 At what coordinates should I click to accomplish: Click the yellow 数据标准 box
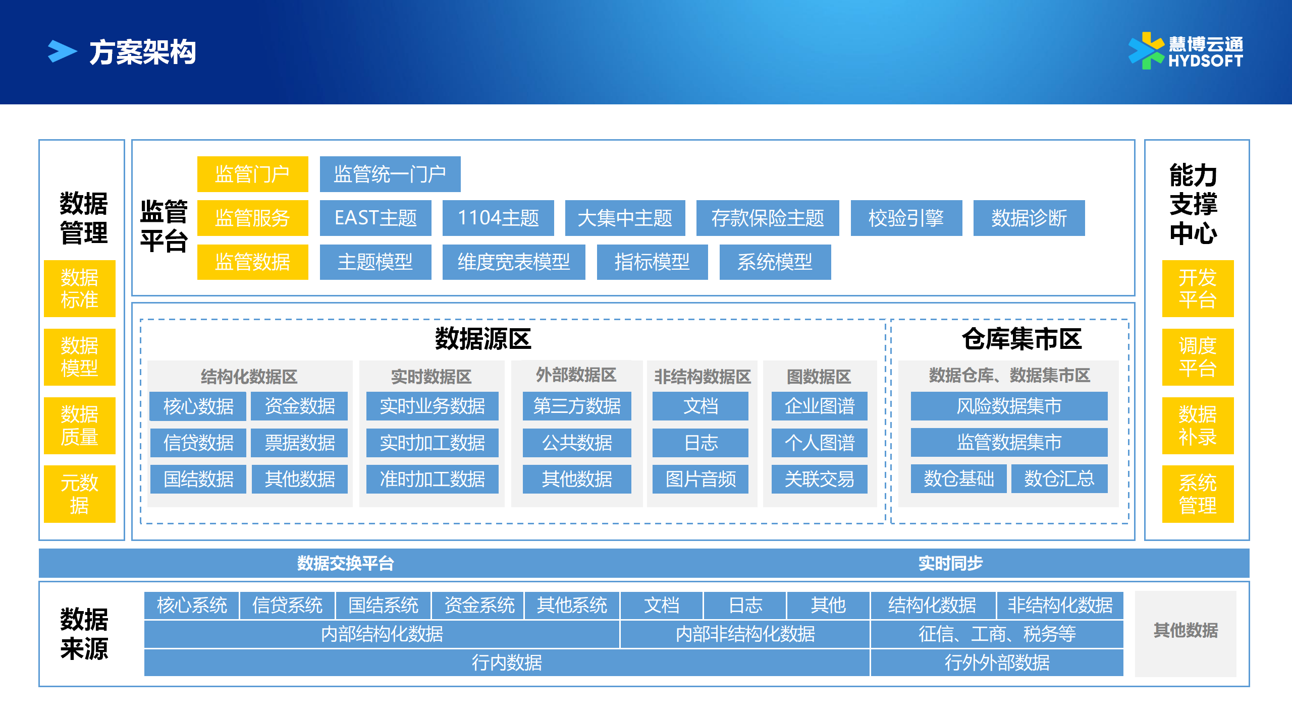point(79,288)
